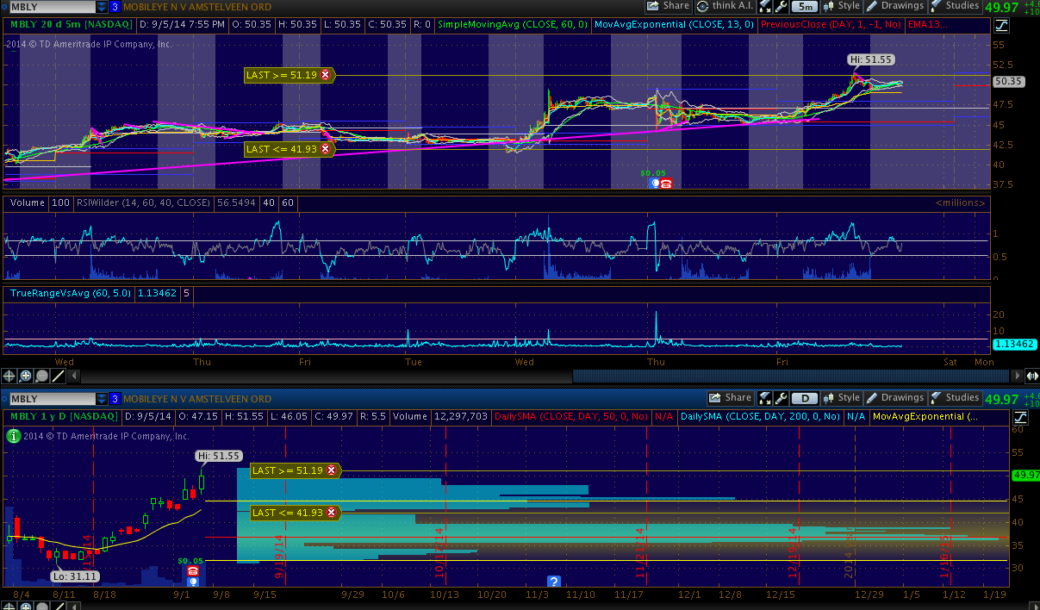Select the trendline drawing tool icon

coord(58,377)
